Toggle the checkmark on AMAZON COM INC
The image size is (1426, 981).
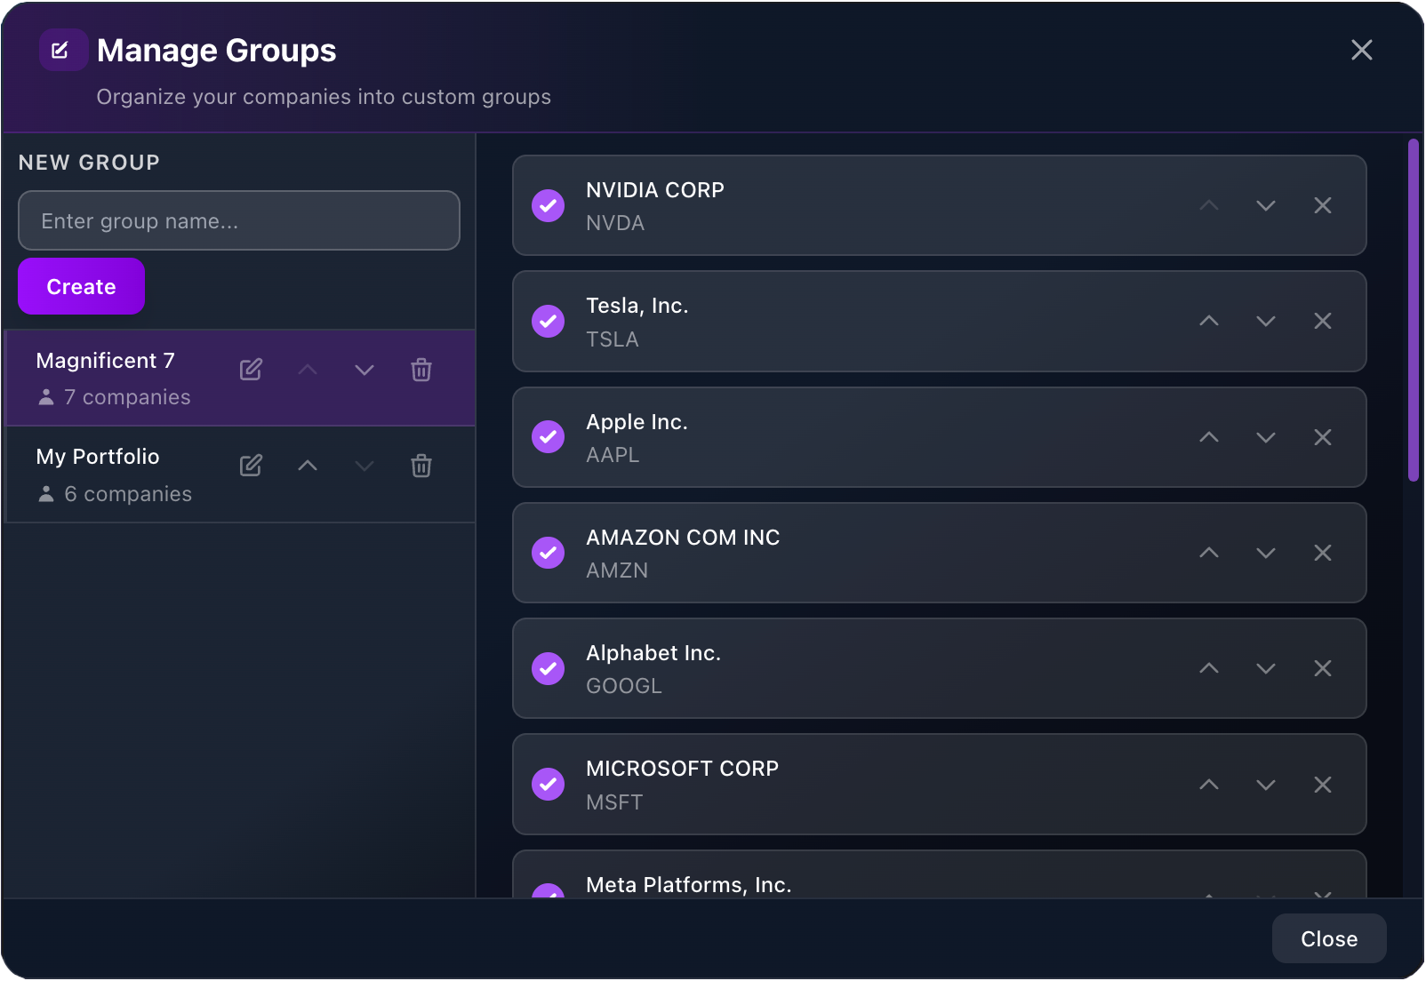pos(548,552)
